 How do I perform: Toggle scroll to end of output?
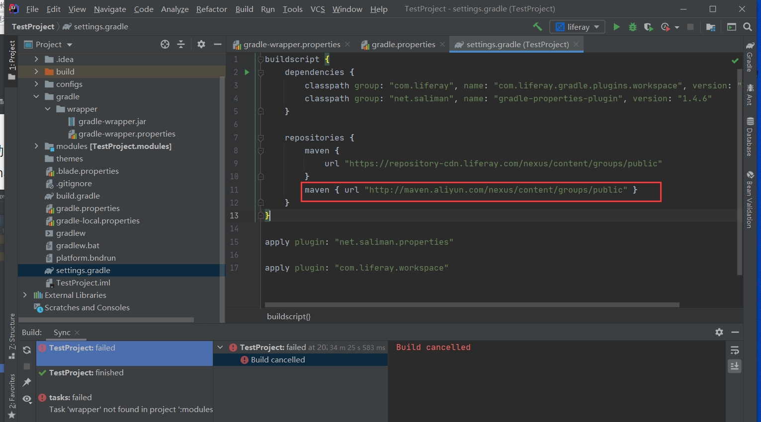tap(735, 366)
